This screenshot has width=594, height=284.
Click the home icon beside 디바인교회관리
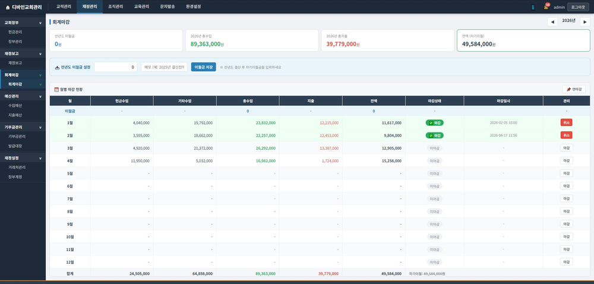pos(8,7)
